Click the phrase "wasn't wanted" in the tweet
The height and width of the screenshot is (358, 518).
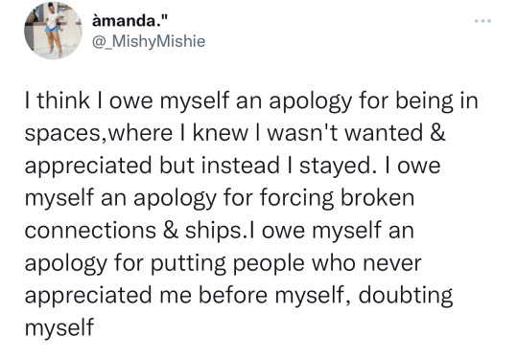345,133
